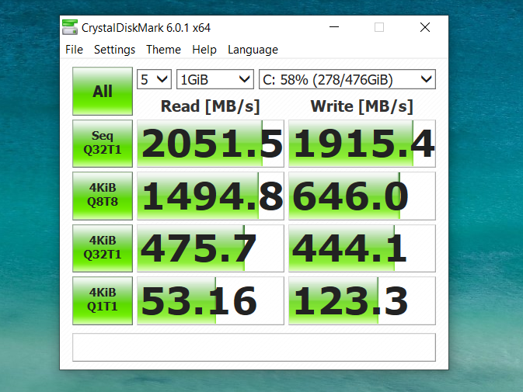The width and height of the screenshot is (523, 392).
Task: Click the empty comment field at bottom
Action: tap(254, 348)
